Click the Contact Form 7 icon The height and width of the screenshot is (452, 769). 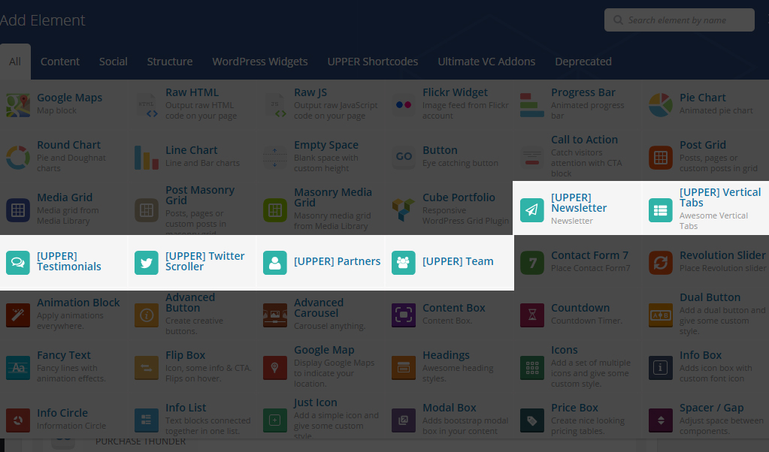[x=532, y=262]
